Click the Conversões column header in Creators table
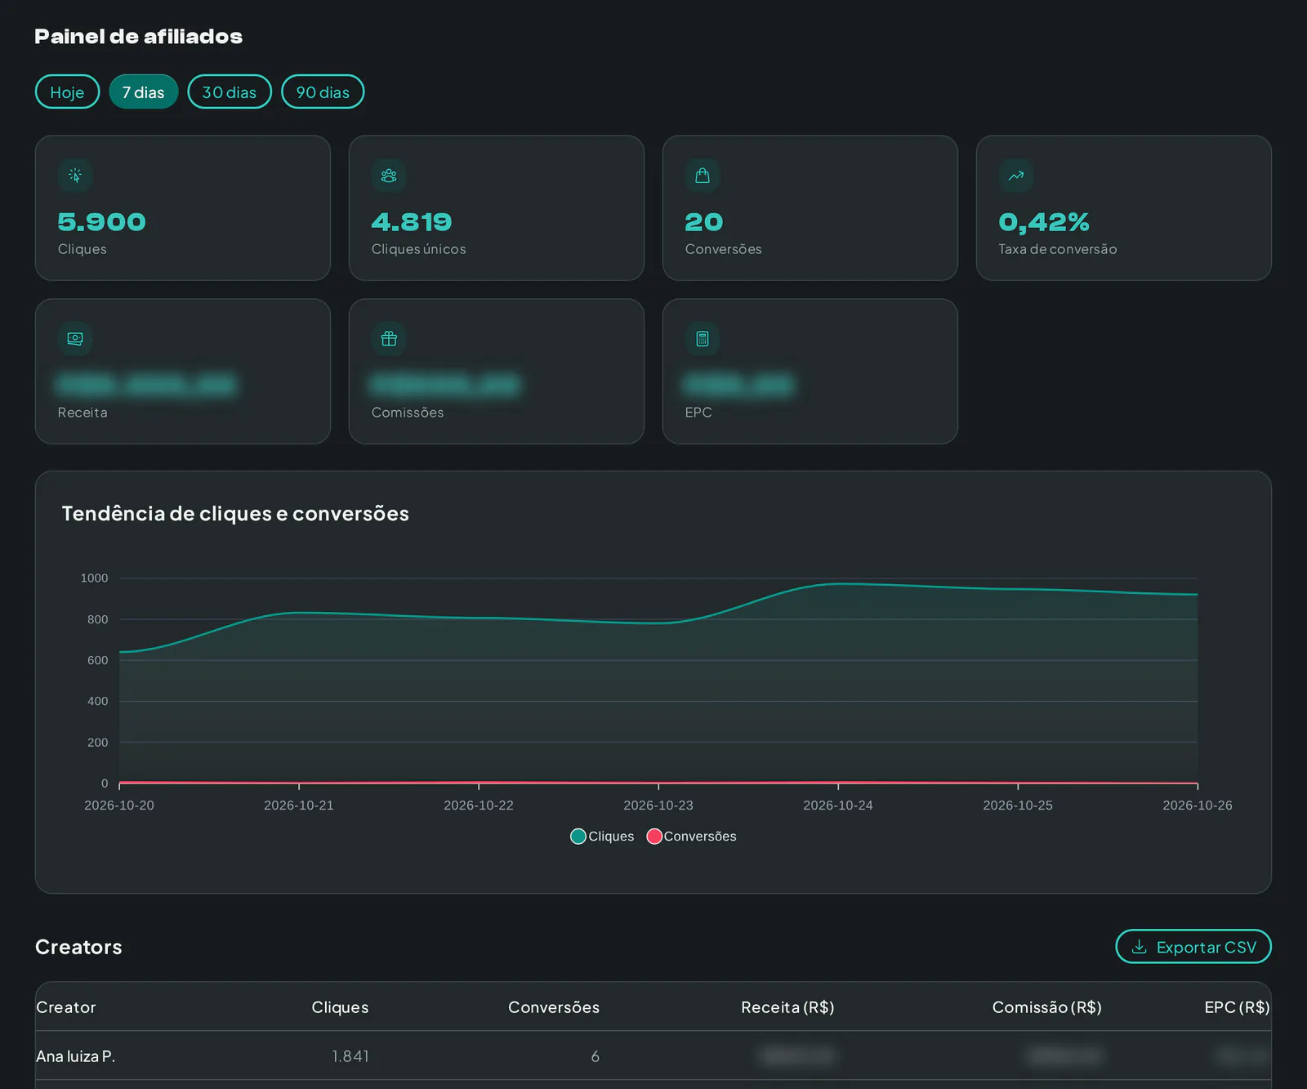1307x1089 pixels. click(x=554, y=1007)
